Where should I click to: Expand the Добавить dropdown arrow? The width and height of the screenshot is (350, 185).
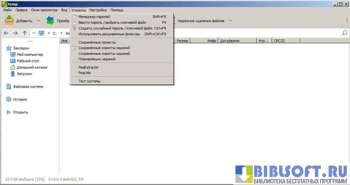38,20
